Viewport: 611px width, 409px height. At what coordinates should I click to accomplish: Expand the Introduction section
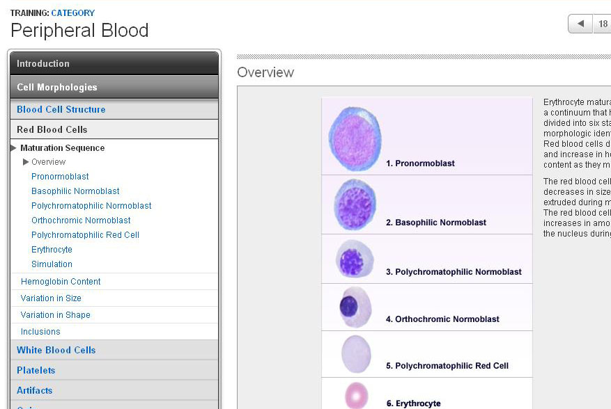(114, 63)
